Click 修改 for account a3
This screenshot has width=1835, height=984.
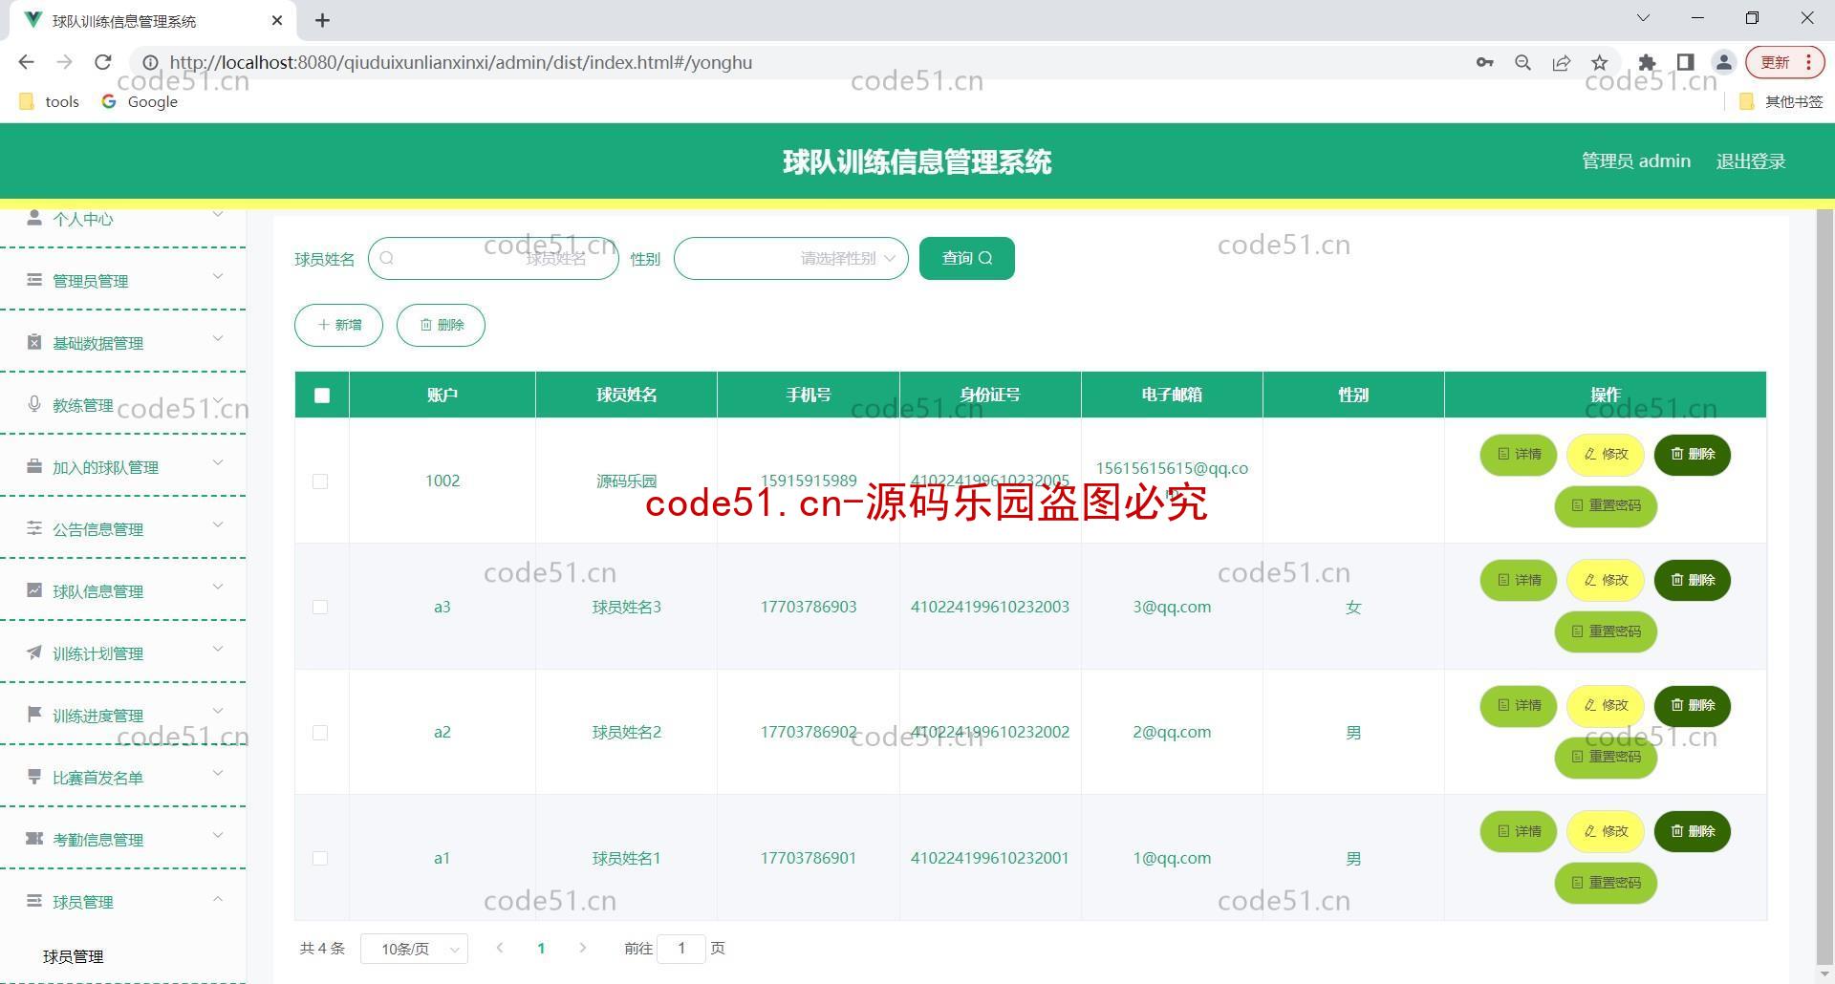click(1606, 580)
